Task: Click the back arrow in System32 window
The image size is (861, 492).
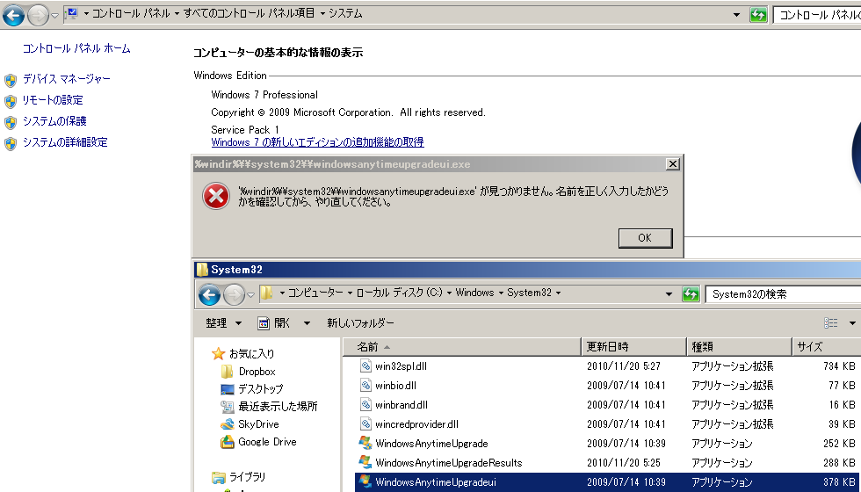Action: pyautogui.click(x=209, y=294)
